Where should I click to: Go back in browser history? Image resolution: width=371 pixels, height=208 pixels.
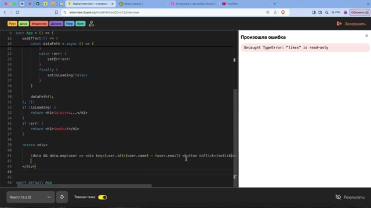click(5, 12)
